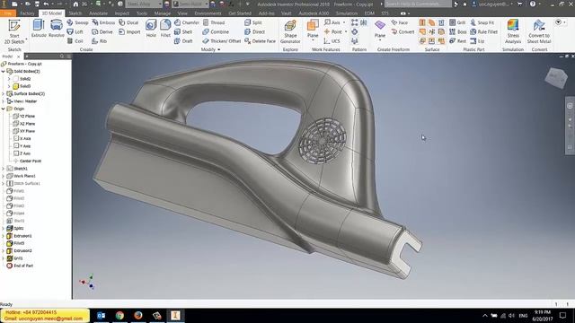Click the Sweep tool
The image size is (575, 323).
point(78,22)
